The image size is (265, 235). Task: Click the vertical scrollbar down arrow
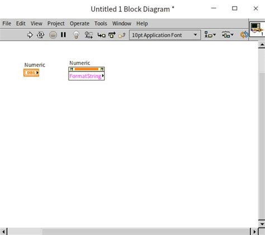click(x=262, y=224)
